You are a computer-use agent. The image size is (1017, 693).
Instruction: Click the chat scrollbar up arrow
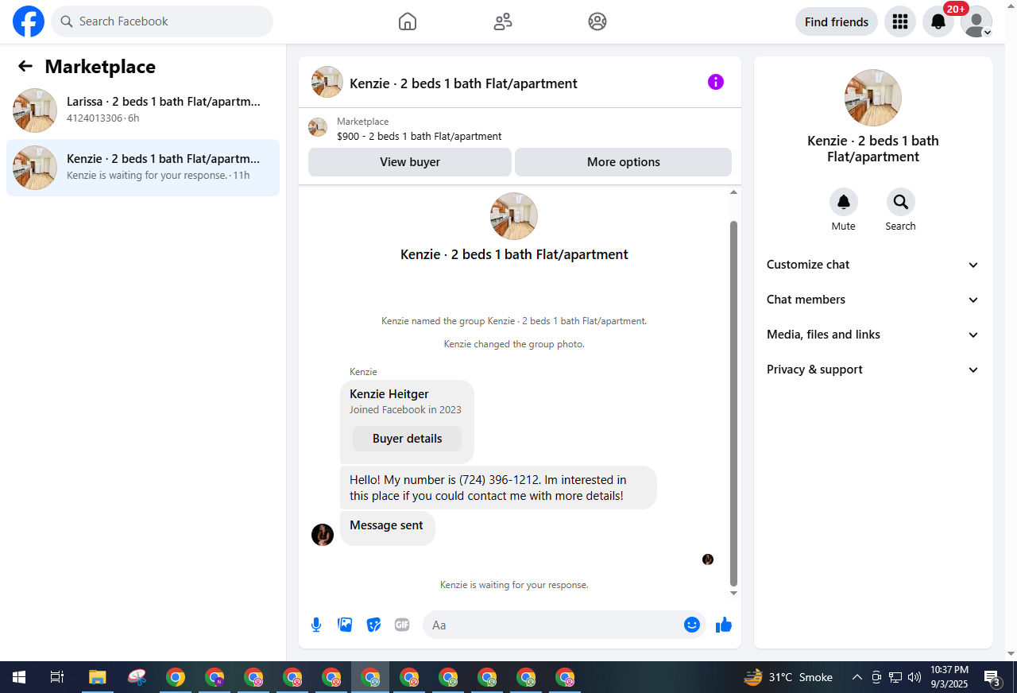tap(734, 192)
